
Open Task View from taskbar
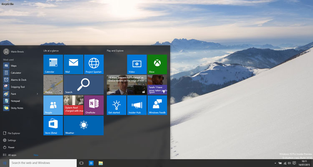point(81,163)
